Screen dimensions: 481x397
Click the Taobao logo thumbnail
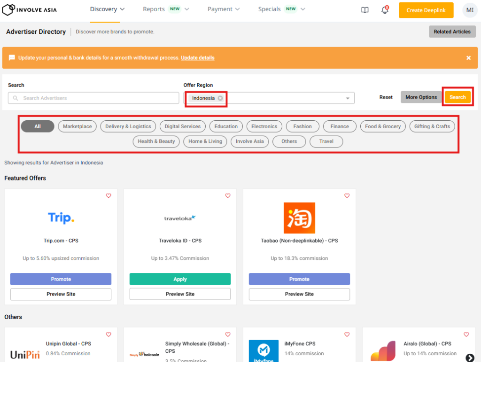point(299,218)
